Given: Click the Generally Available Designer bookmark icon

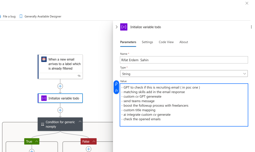Looking at the screenshot, I should pyautogui.click(x=21, y=16).
